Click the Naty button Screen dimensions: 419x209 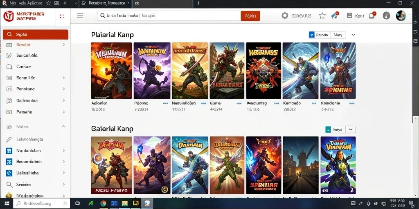[338, 35]
